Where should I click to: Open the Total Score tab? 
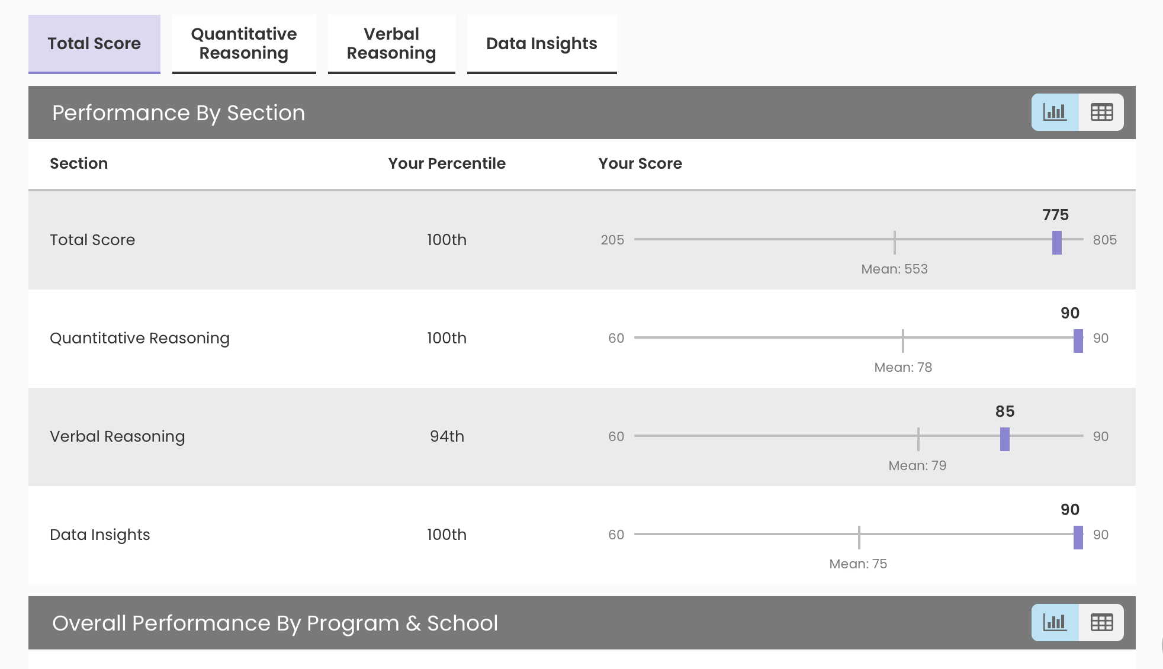[x=94, y=44]
